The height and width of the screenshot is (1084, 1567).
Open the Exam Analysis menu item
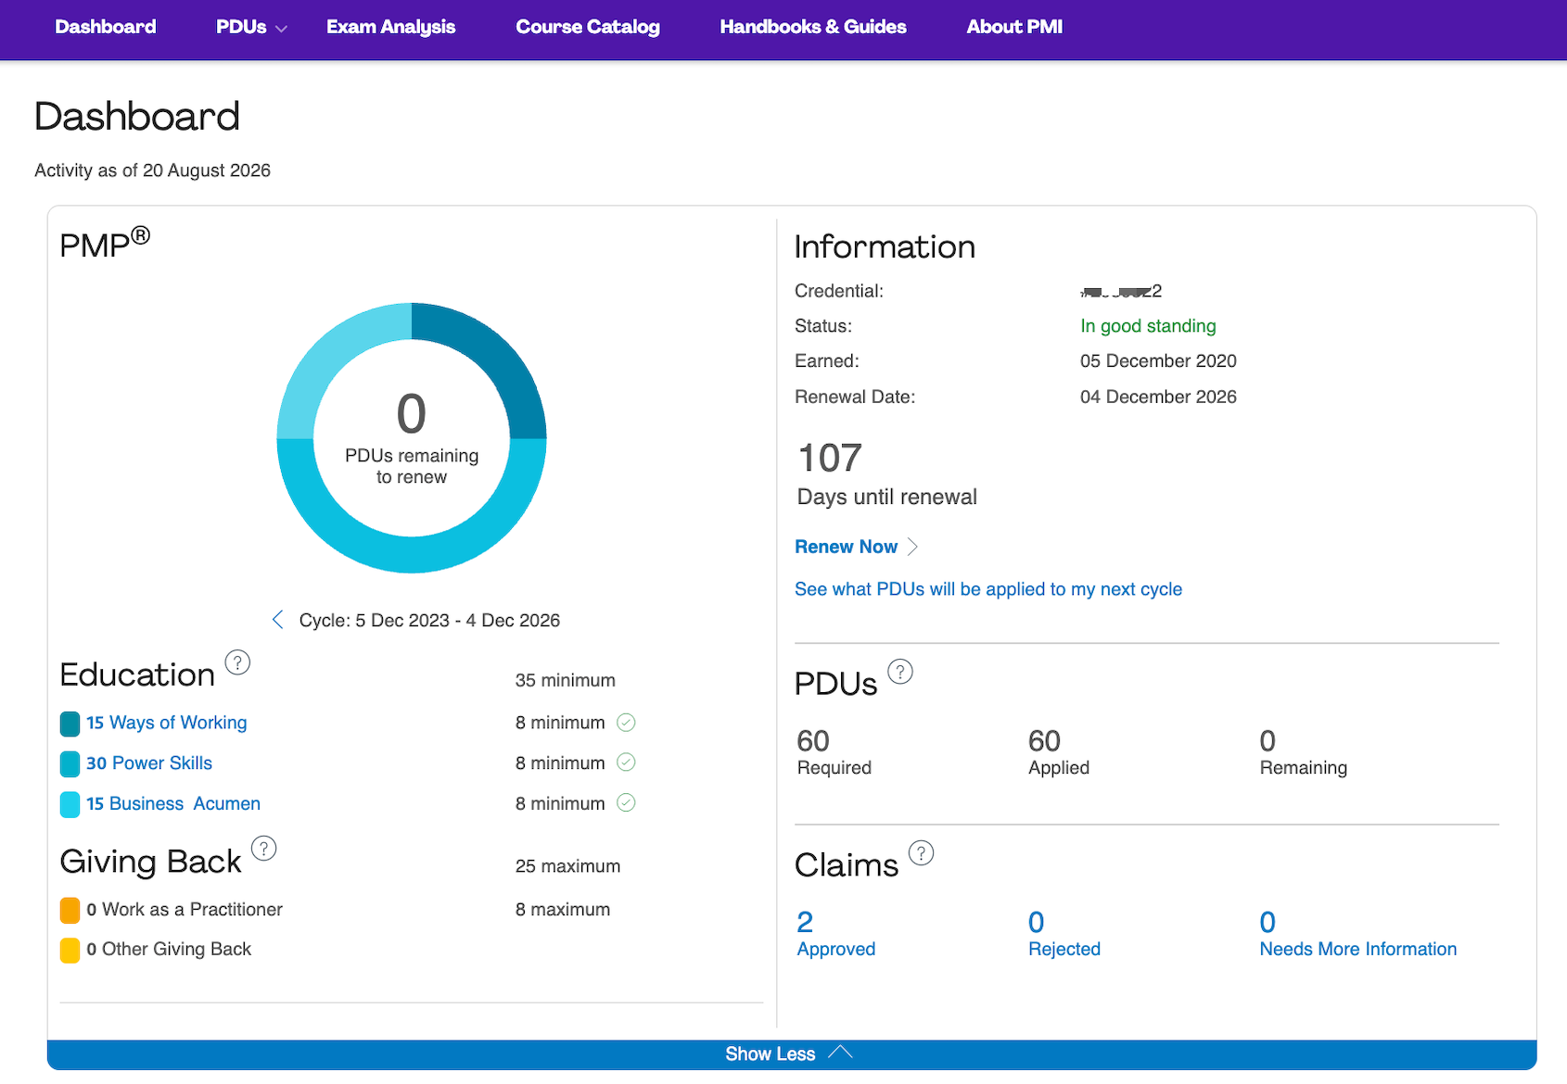tap(390, 27)
